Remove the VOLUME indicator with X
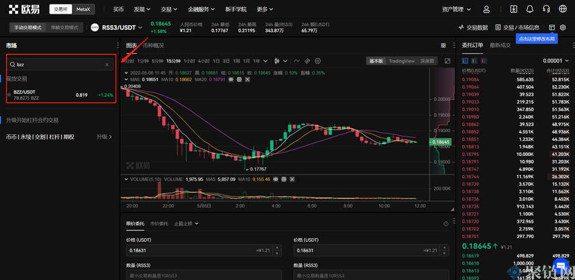Viewport: 575px width, 280px height. 292,180
